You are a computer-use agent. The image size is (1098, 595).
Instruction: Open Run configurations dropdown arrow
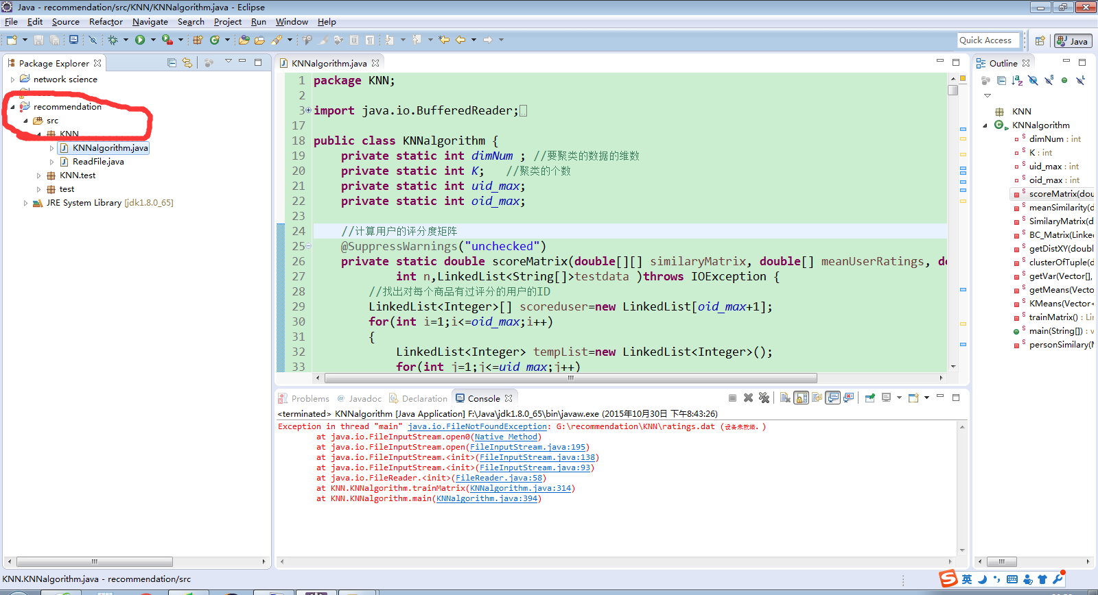click(153, 40)
